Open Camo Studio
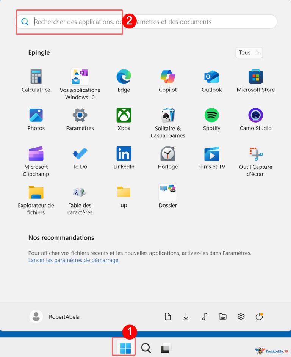The image size is (291, 357). click(x=255, y=119)
